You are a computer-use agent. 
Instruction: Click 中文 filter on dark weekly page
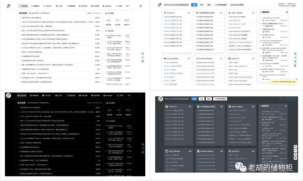[201, 99]
